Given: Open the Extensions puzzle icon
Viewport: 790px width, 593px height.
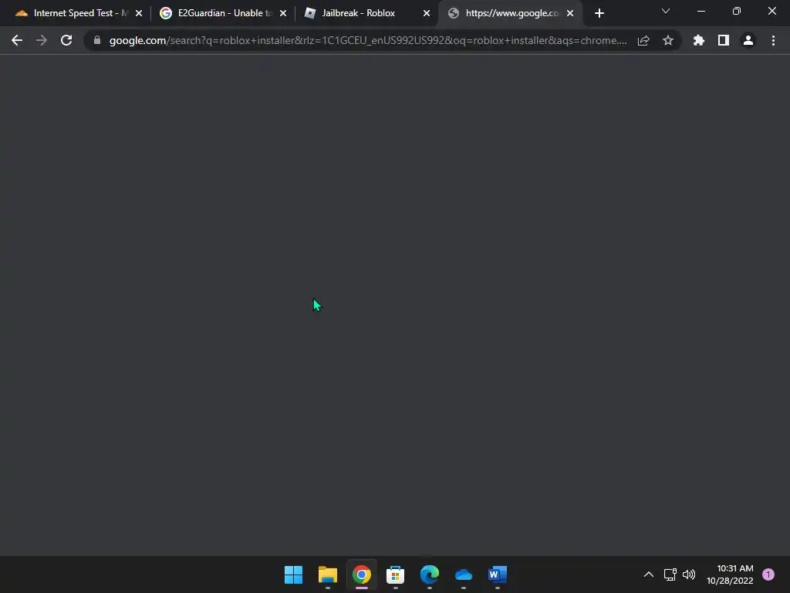Looking at the screenshot, I should point(699,40).
